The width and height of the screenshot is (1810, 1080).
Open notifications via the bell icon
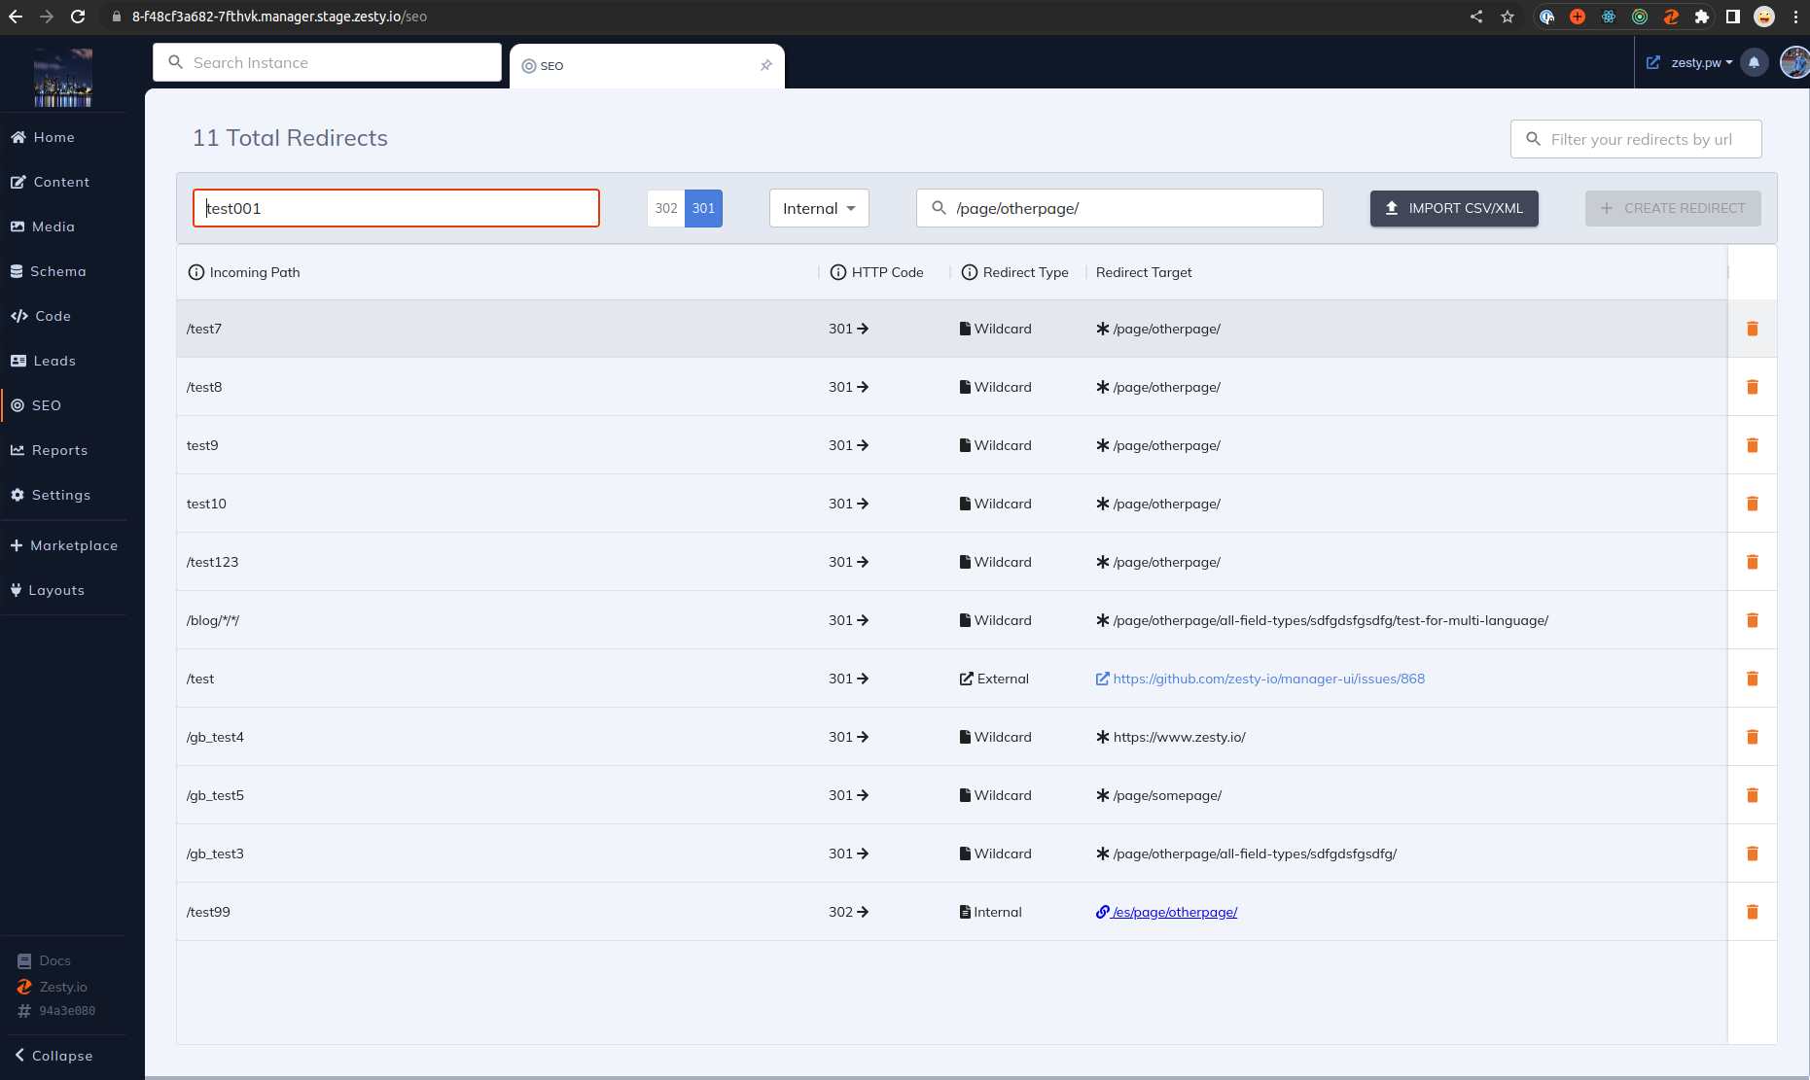1755,62
